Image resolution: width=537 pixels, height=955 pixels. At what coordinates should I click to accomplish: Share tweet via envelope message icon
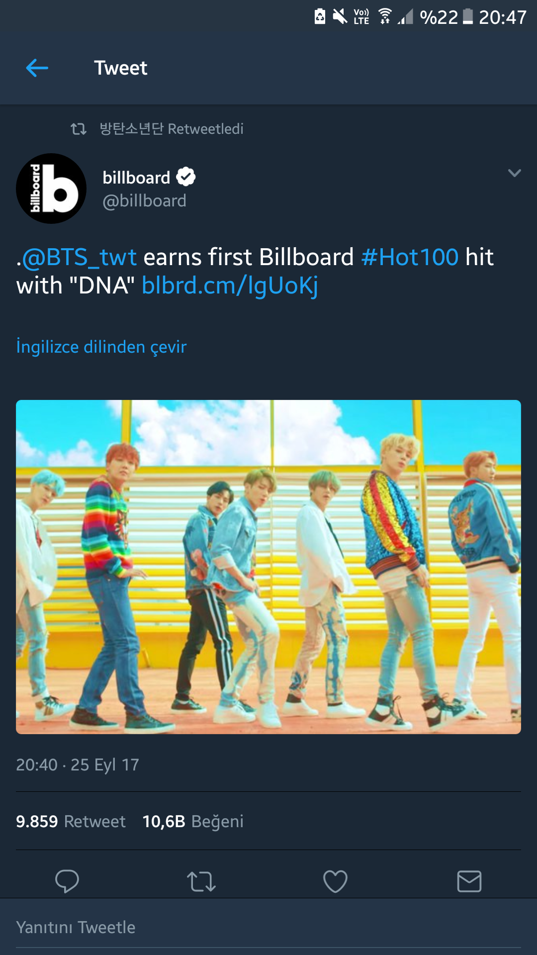(469, 881)
